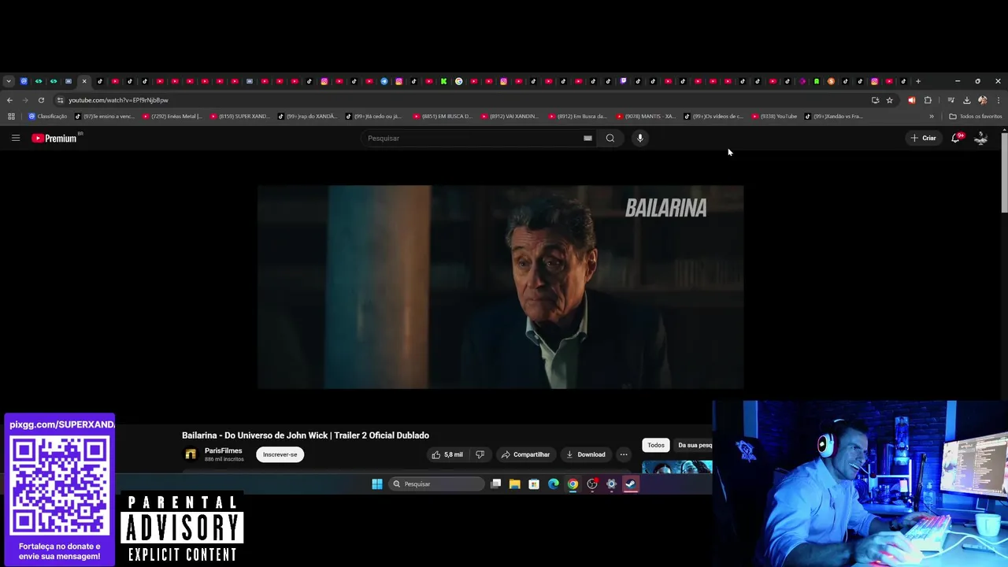This screenshot has height=567, width=1008.
Task: Go to YouTube Premium home logo
Action: click(x=54, y=138)
